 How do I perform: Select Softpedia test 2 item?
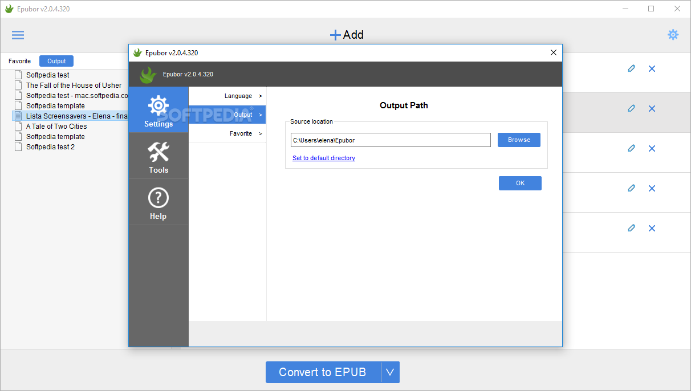(50, 146)
